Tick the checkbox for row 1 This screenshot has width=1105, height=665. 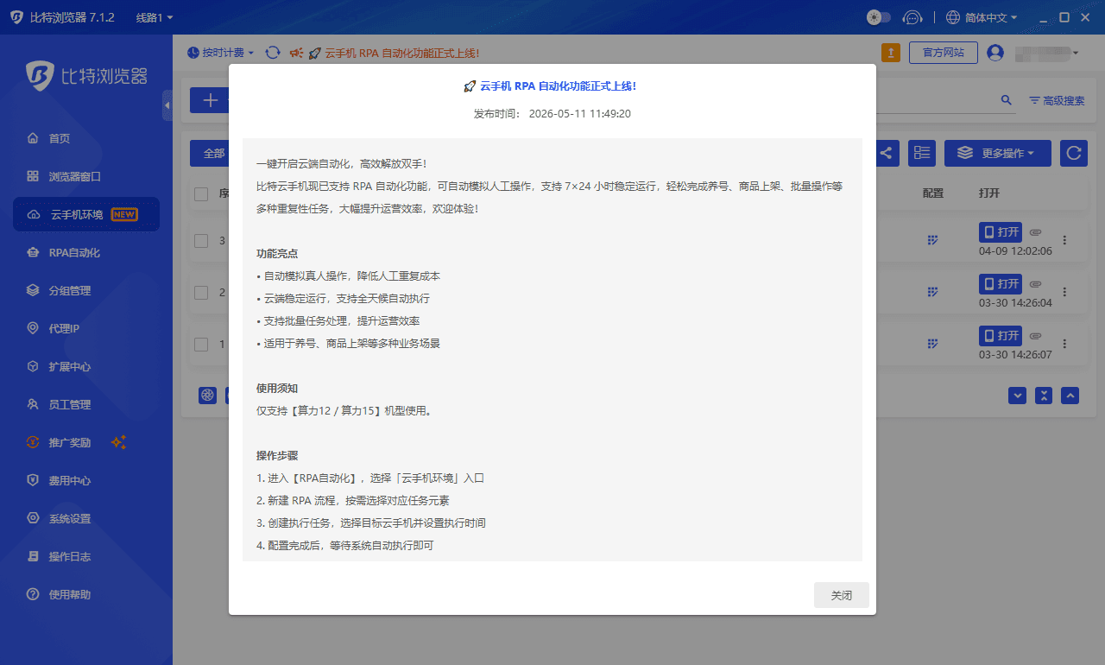201,345
